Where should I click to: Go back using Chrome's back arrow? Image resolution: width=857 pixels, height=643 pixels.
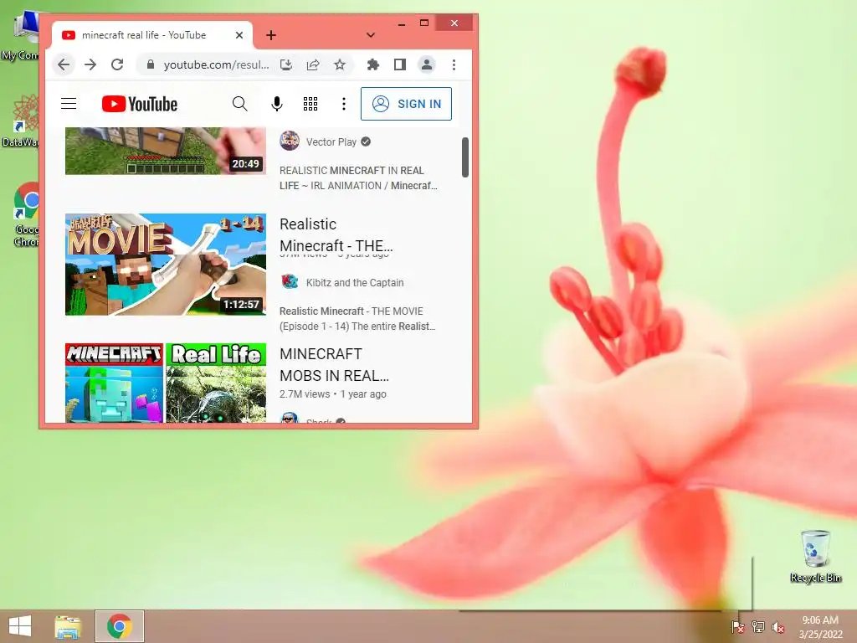point(64,64)
